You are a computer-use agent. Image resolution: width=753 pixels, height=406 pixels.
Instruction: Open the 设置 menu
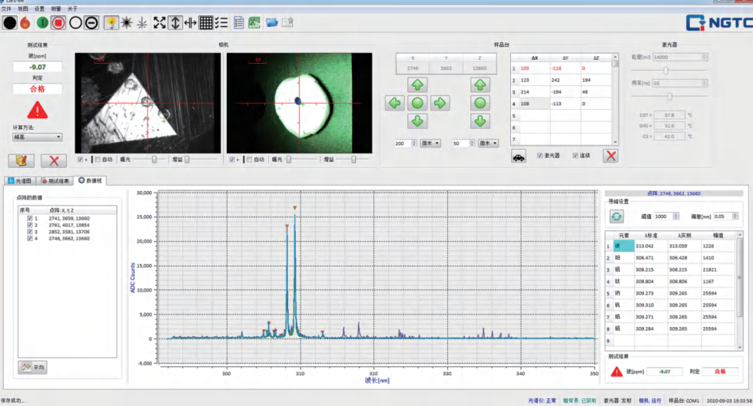coord(39,8)
